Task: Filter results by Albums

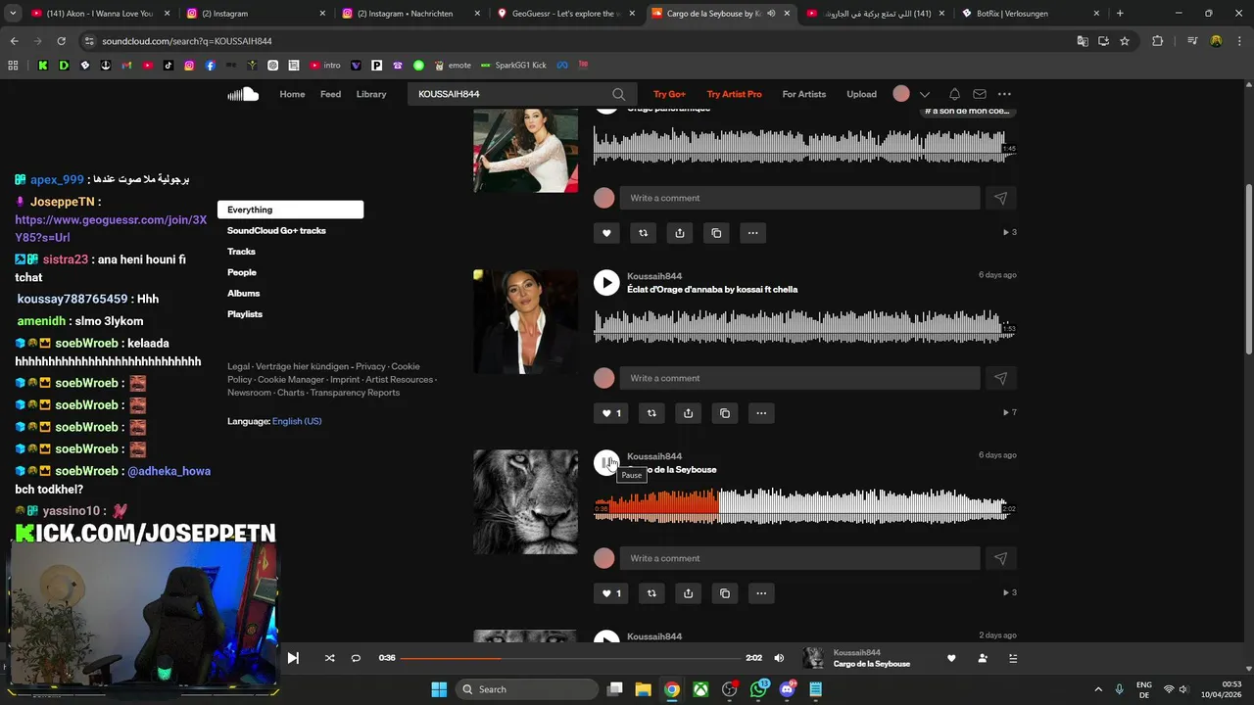Action: pyautogui.click(x=244, y=293)
